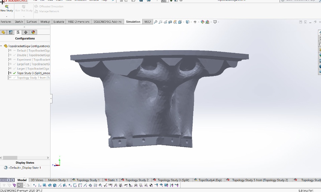Screen dimensions: 321x192
Task: Click the Apply Scene icon
Action: pos(207,22)
